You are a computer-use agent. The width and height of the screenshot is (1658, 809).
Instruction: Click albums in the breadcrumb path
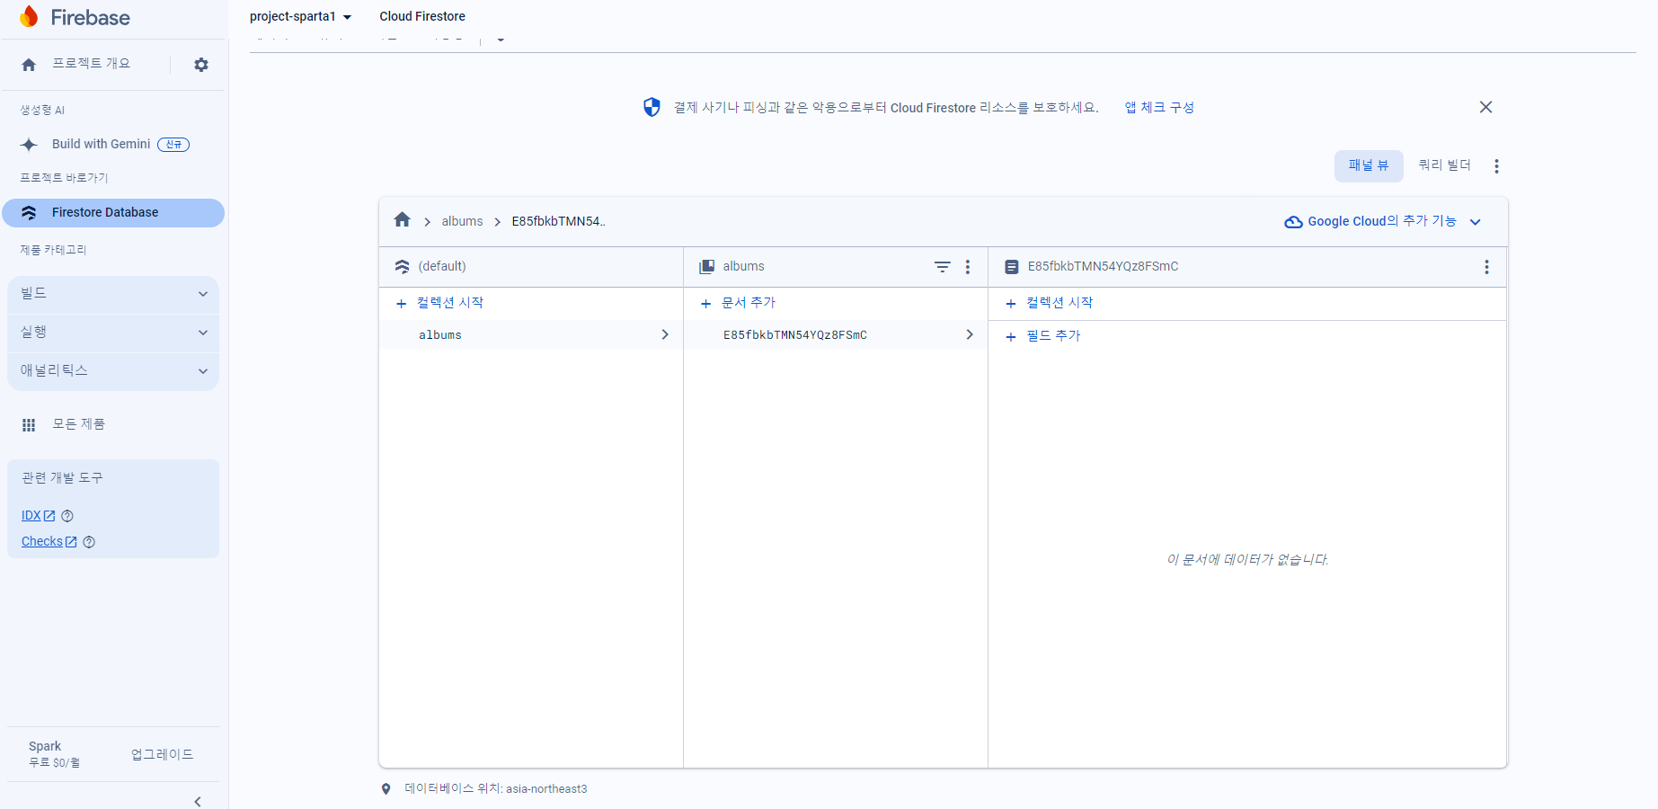tap(462, 221)
